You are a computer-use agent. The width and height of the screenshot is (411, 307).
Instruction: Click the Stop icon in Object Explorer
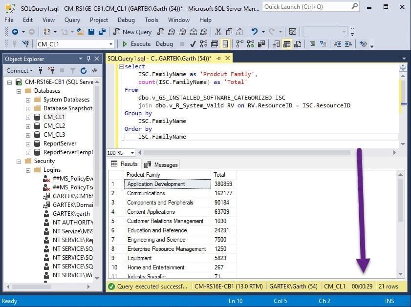62,70
